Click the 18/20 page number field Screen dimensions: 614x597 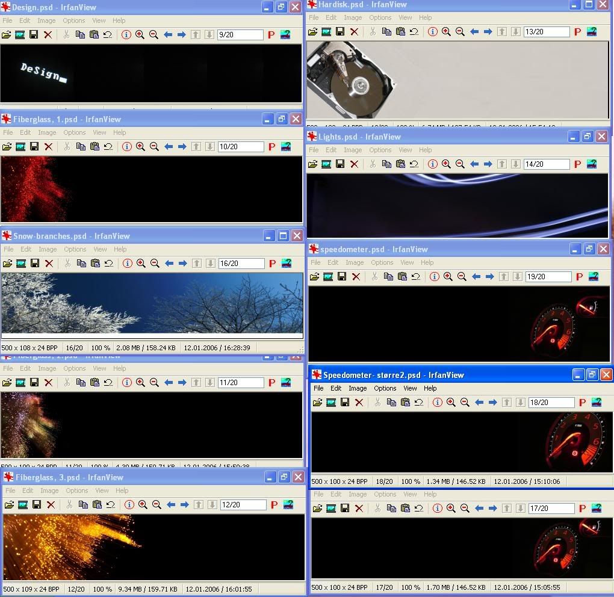551,403
